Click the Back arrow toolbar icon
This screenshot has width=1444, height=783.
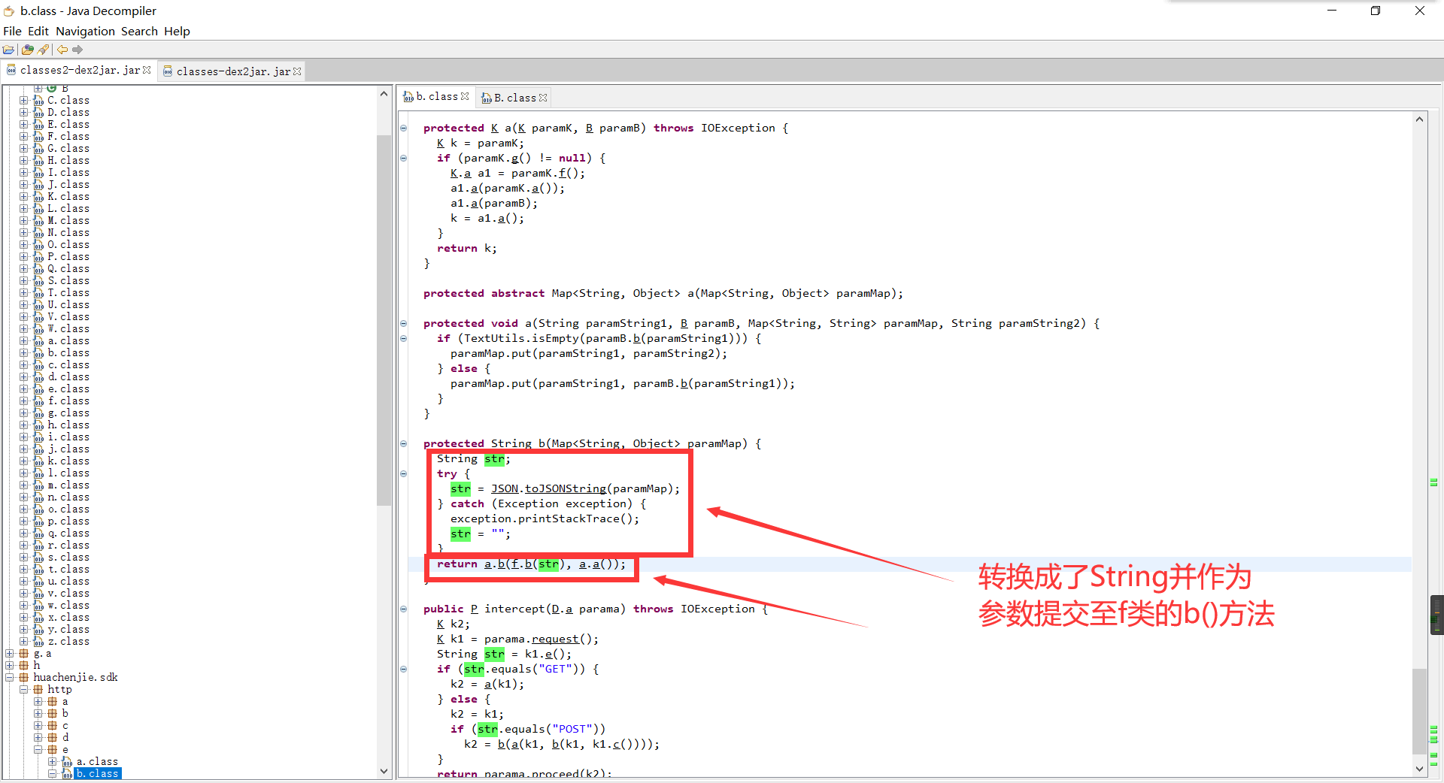[x=62, y=50]
